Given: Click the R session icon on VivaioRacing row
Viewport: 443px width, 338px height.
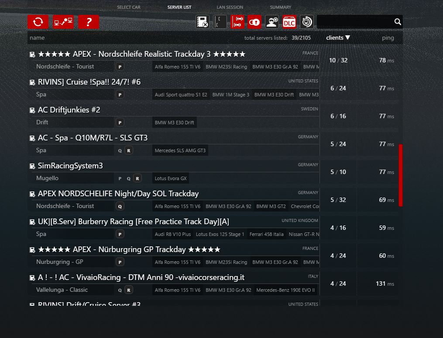Looking at the screenshot, I should point(129,290).
